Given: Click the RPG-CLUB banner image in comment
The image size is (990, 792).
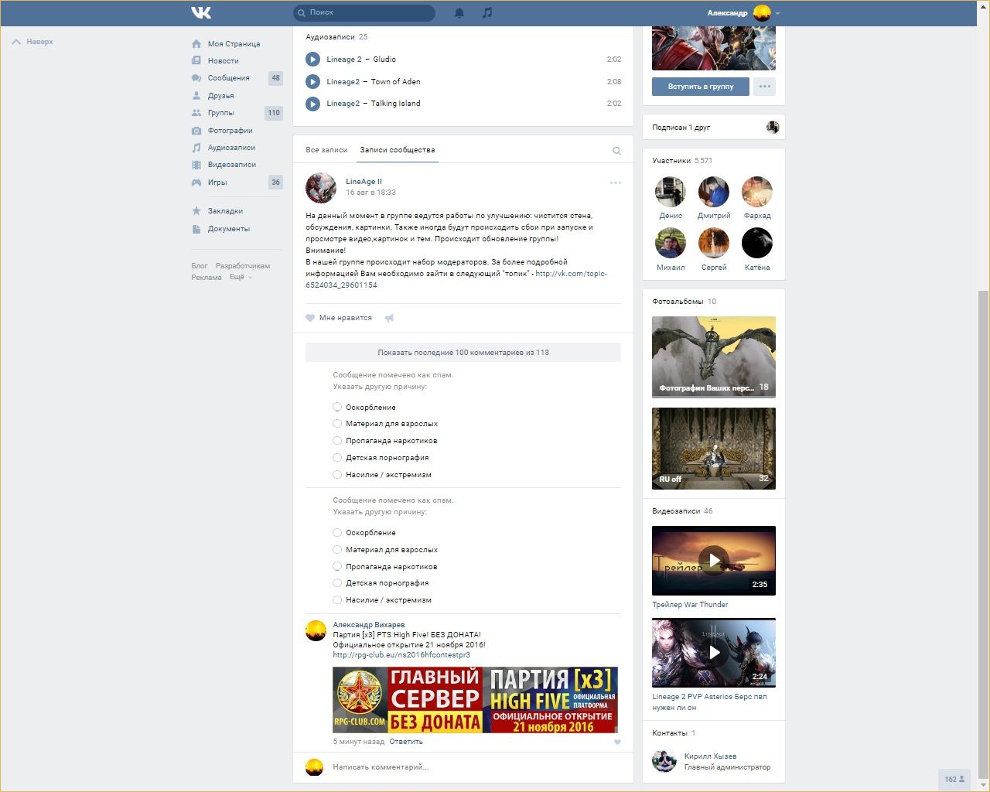Looking at the screenshot, I should [476, 700].
